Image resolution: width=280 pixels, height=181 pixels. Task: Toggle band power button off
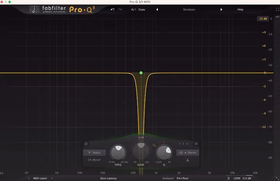coord(86,144)
